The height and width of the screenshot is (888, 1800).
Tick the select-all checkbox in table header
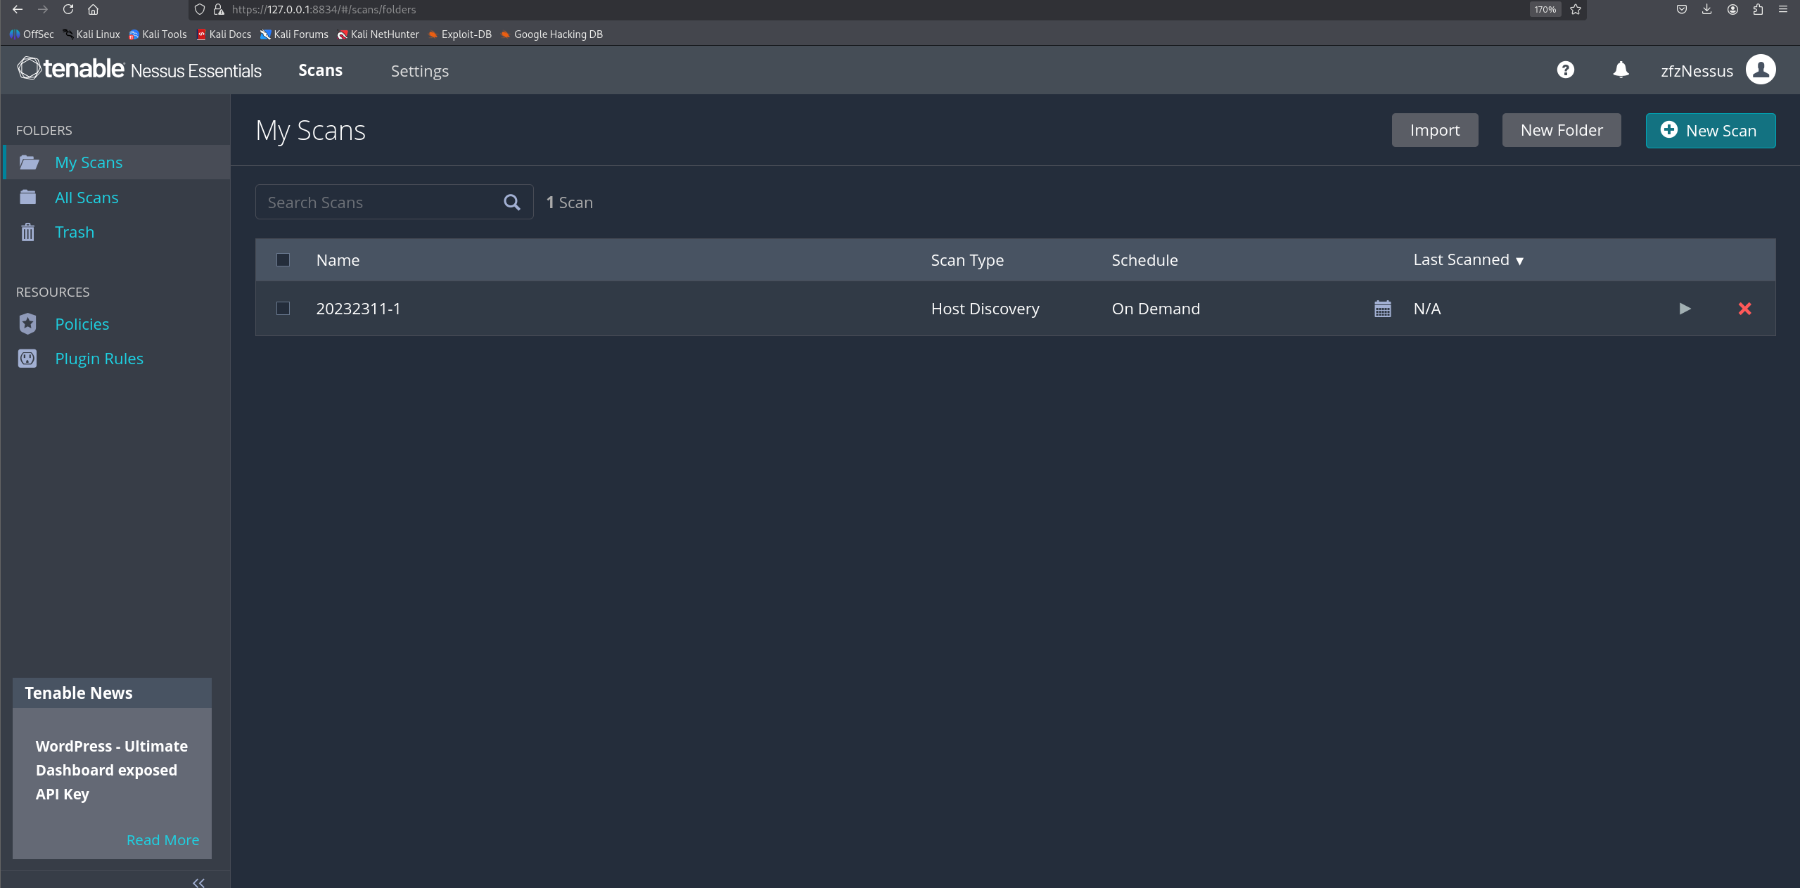pos(283,260)
